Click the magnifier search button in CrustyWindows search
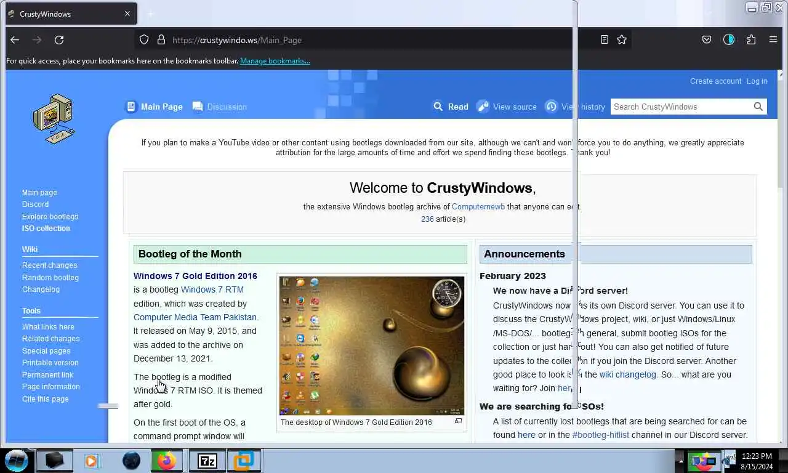Viewport: 788px width, 473px height. tap(758, 107)
